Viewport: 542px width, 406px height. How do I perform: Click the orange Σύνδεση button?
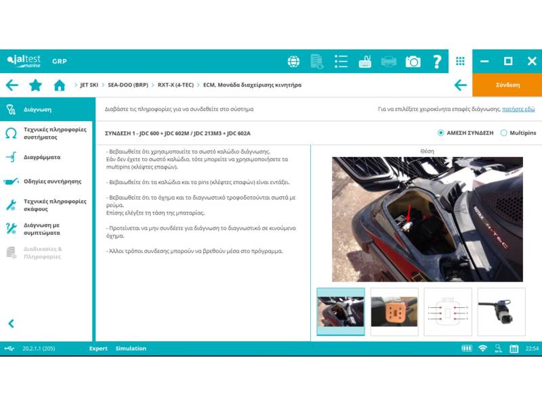pyautogui.click(x=507, y=85)
